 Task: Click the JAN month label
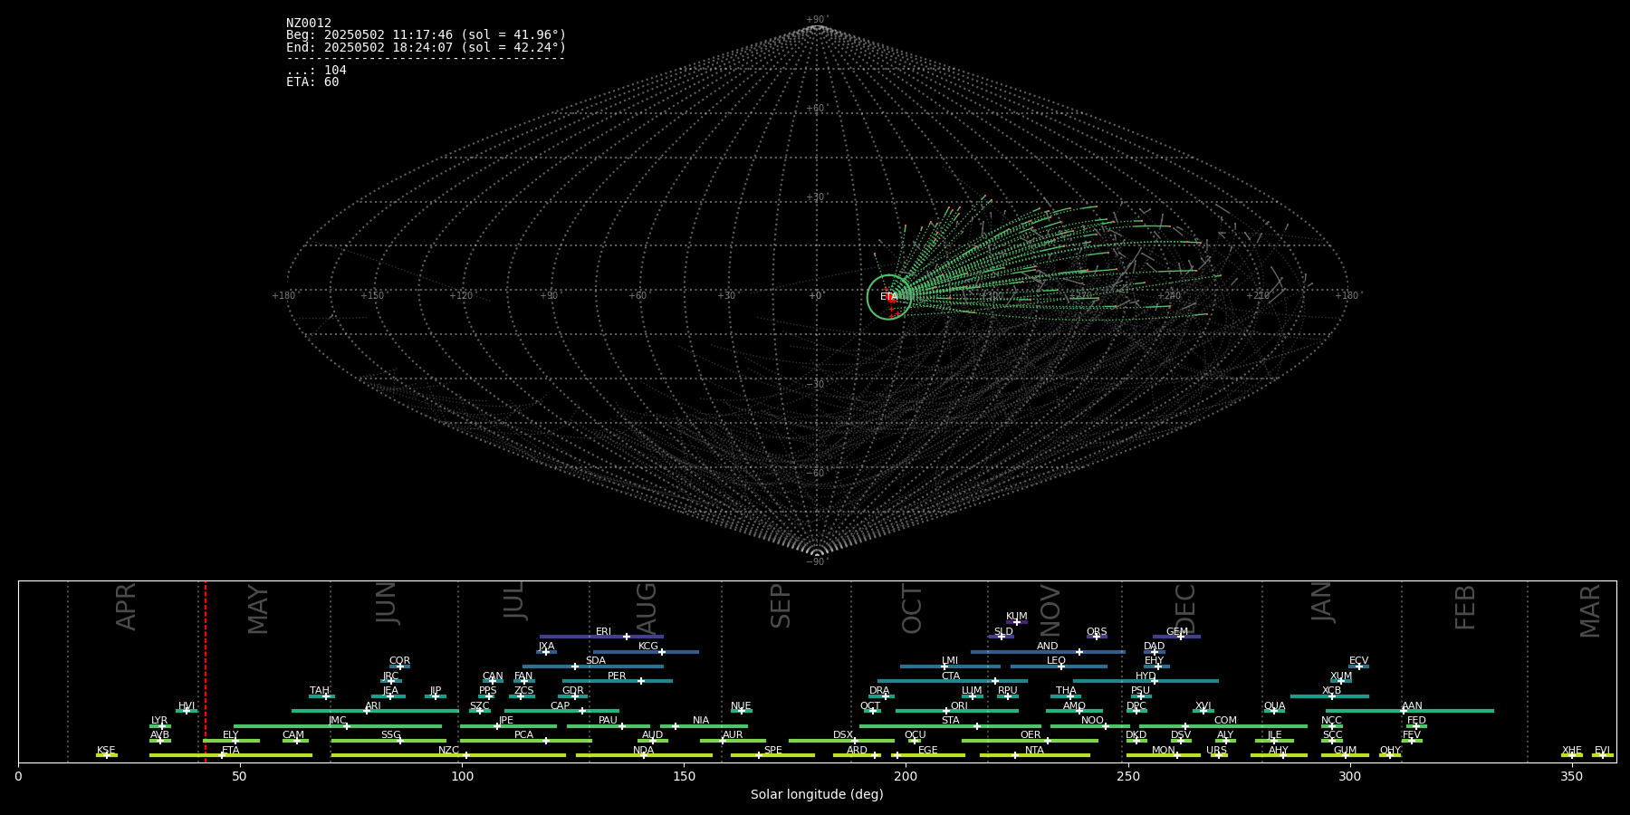(x=1322, y=602)
